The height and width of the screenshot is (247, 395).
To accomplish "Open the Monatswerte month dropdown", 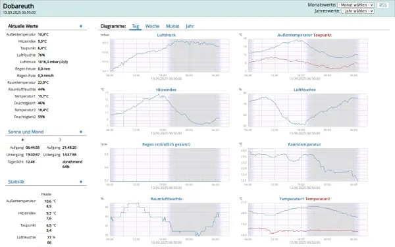I will tap(355, 5).
